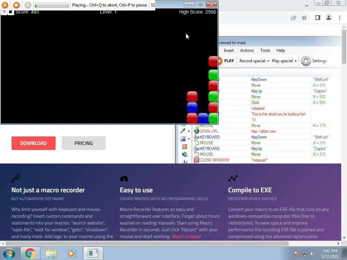Viewport: 347px width, 260px height.
Task: Expand the Play special dropdown arrow
Action: click(x=295, y=61)
